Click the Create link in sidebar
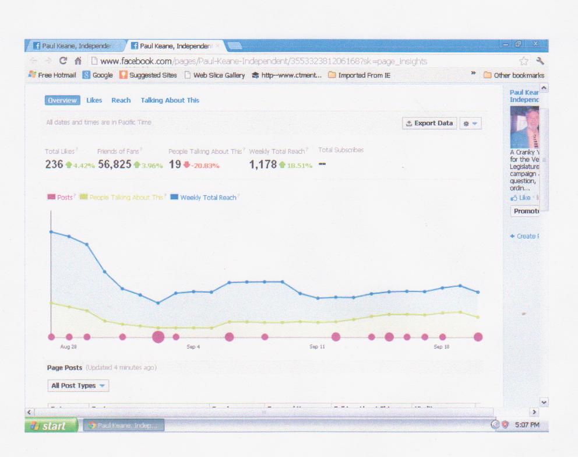Viewport: 578px width, 457px height. click(x=524, y=236)
